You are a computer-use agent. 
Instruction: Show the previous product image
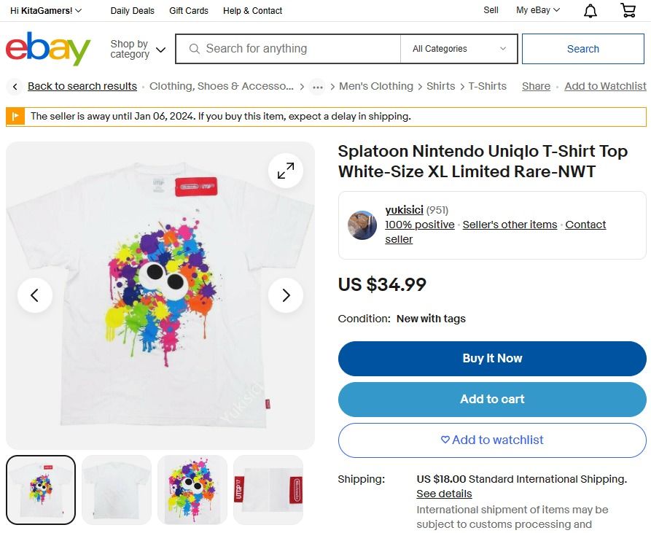click(35, 295)
